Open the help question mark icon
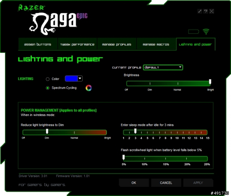This screenshot has height=196, width=231. tap(206, 11)
